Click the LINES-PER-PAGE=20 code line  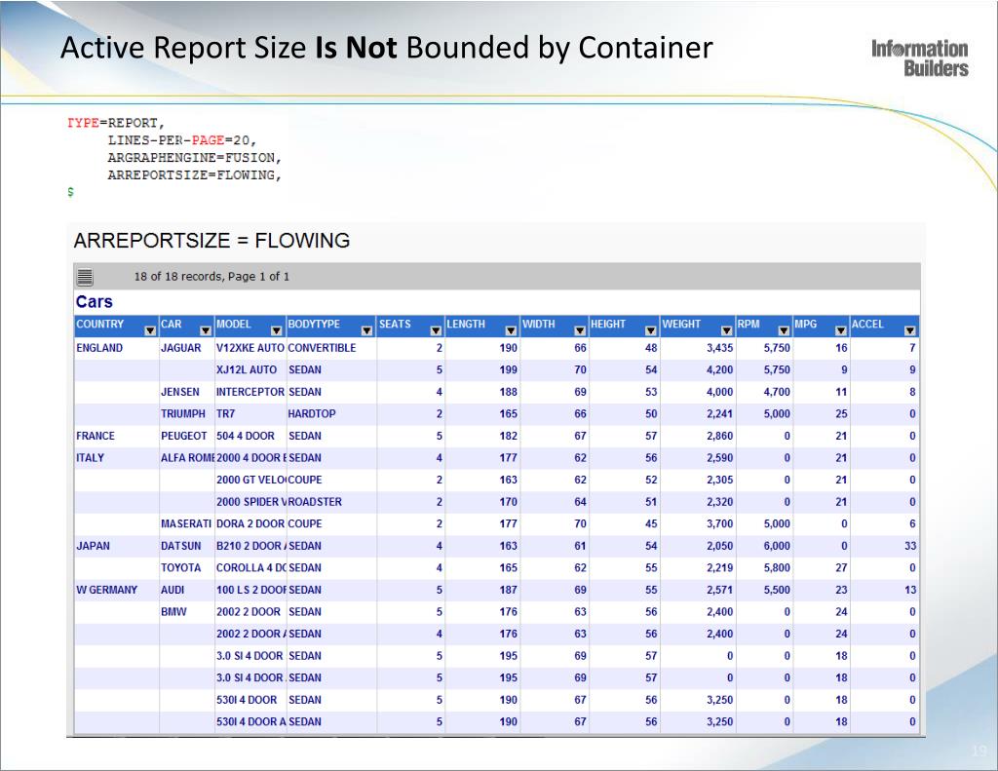click(x=181, y=140)
